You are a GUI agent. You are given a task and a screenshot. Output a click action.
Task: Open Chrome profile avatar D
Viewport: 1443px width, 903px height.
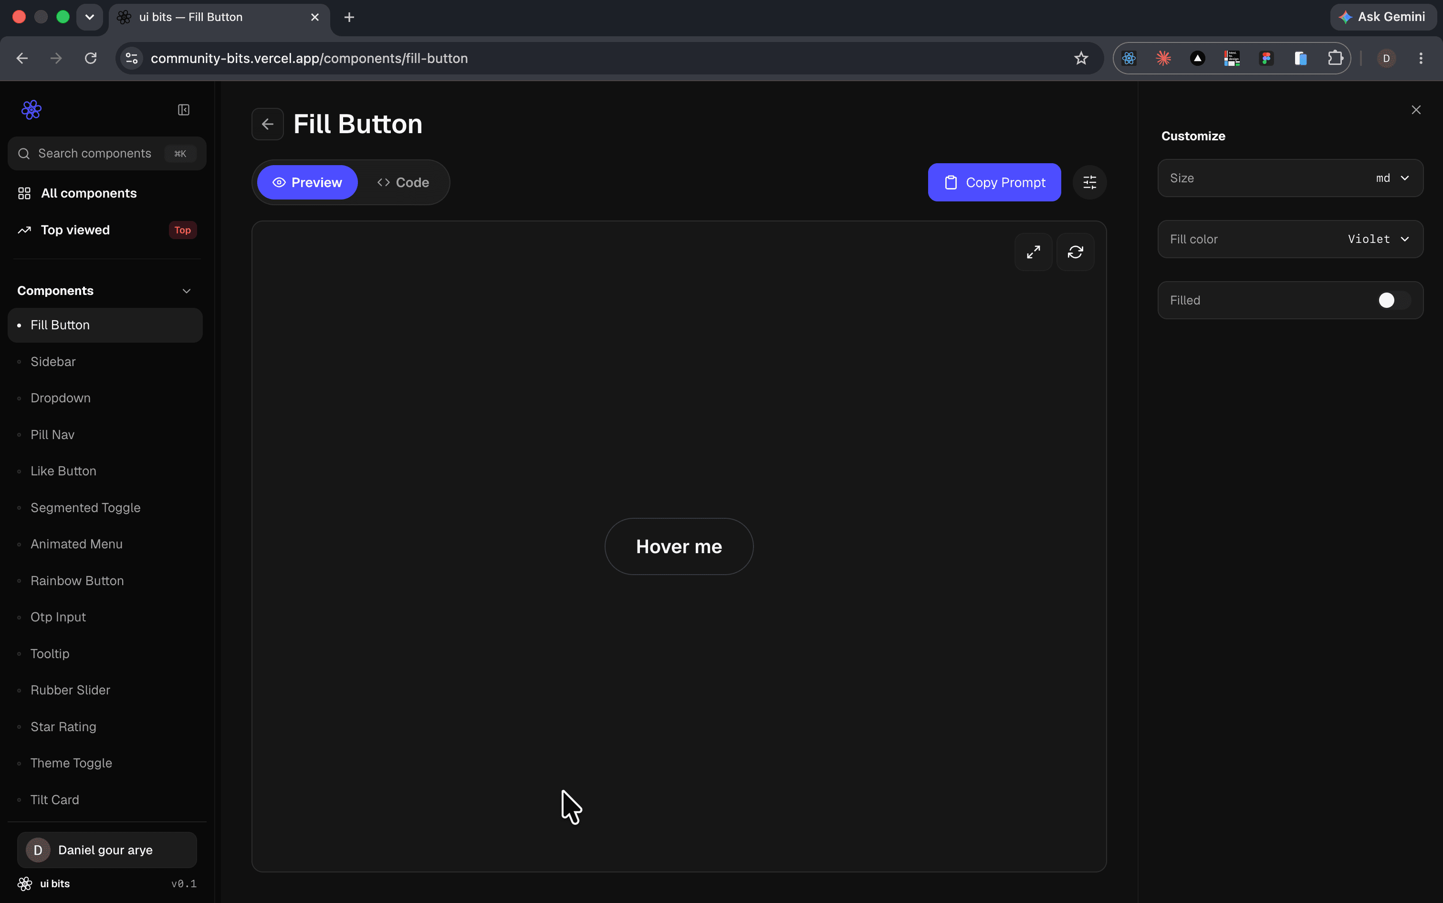tap(1386, 59)
